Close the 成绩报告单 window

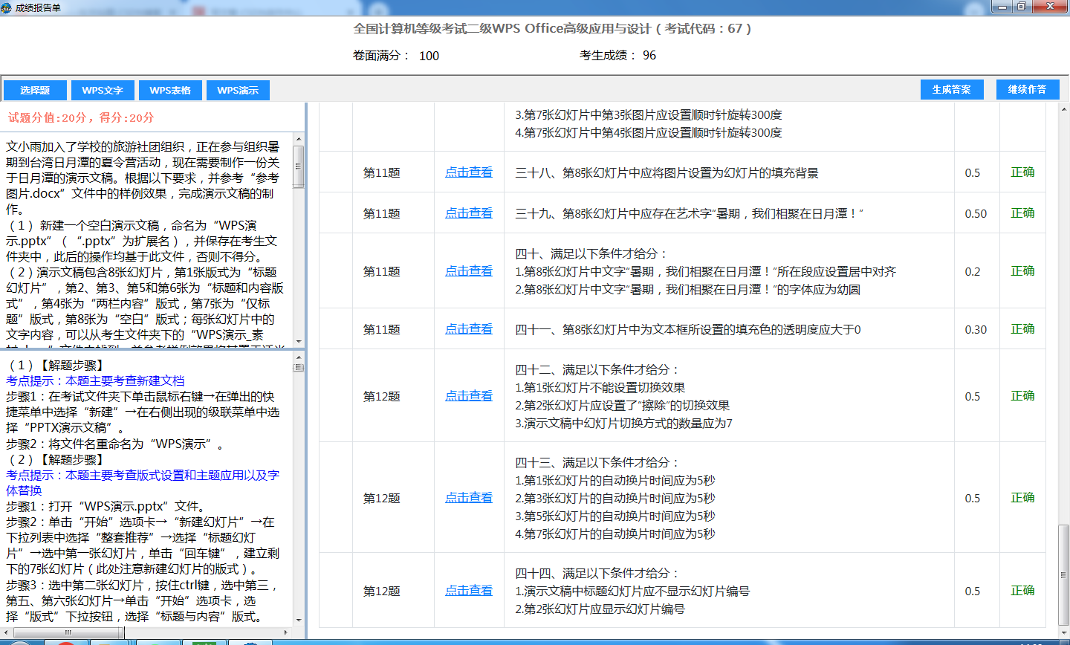click(x=1051, y=7)
